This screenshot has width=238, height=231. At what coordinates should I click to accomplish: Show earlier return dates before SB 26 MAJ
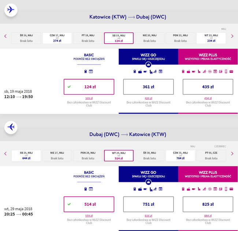(5, 154)
